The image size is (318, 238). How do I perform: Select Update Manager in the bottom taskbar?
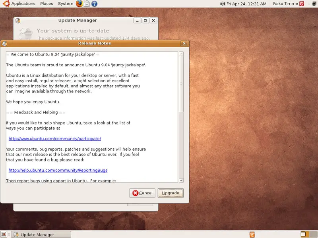[x=41, y=234]
